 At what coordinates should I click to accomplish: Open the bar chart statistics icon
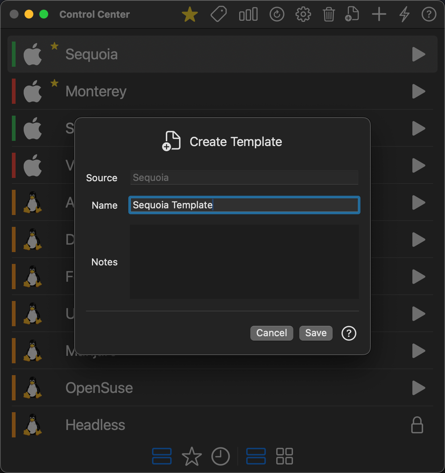[248, 15]
